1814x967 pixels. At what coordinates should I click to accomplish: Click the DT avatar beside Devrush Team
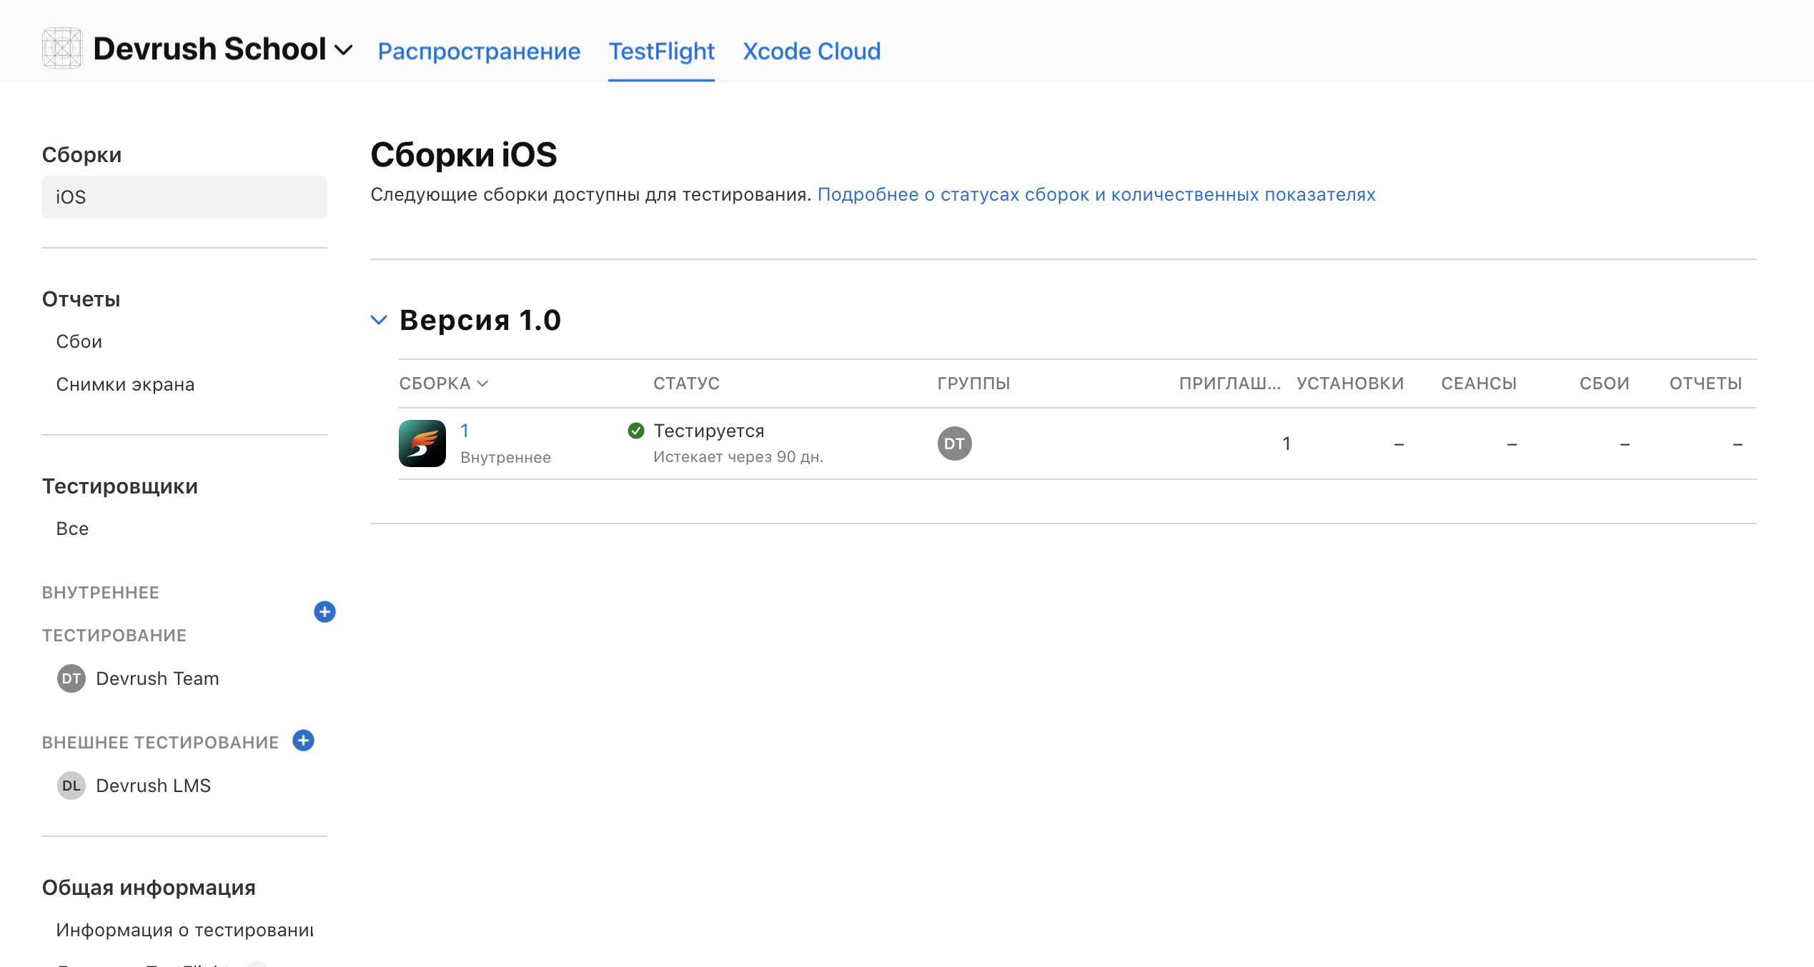[x=71, y=678]
